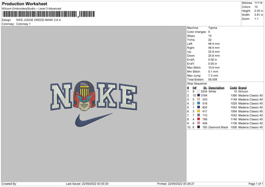Viewport: 265px width, 187px height.
Task: Select the Zoom value '1:1'
Action: 256,19
